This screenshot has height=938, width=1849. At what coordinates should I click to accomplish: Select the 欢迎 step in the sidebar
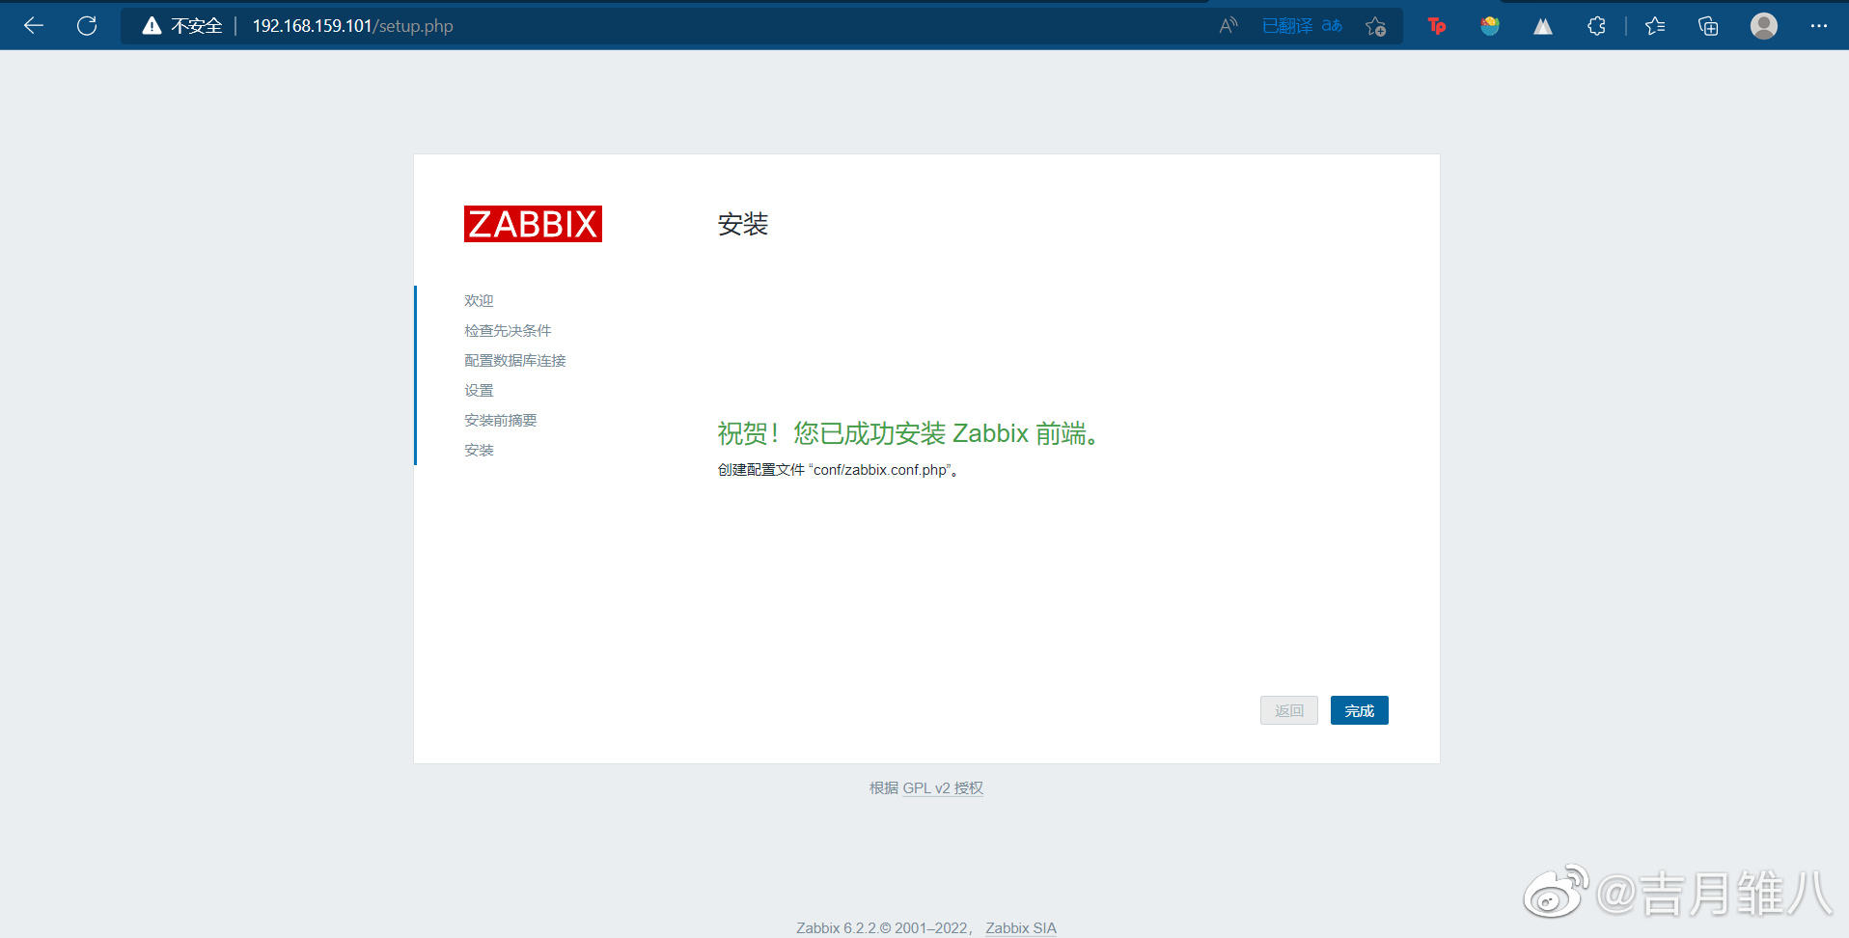coord(479,301)
